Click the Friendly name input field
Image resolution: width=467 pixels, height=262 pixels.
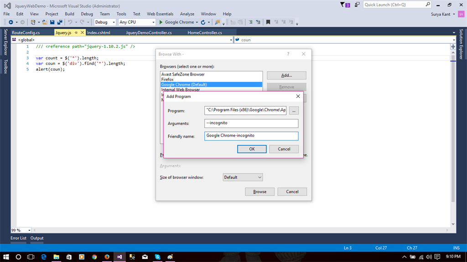(x=251, y=136)
